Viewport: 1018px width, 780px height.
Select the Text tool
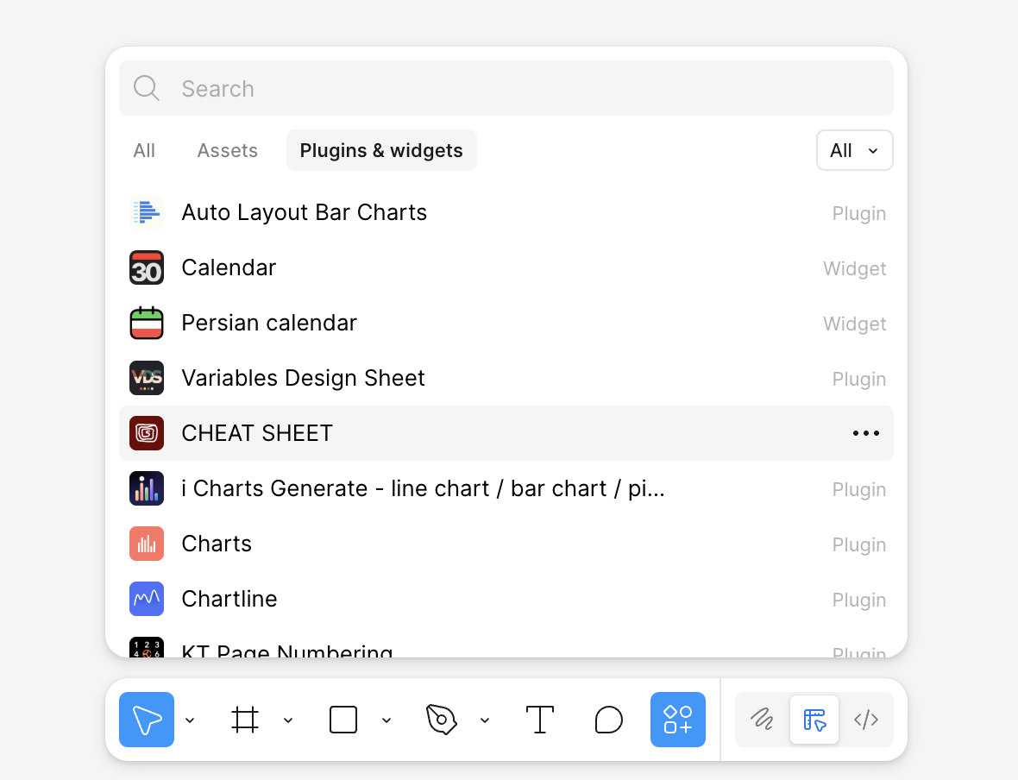pos(540,720)
